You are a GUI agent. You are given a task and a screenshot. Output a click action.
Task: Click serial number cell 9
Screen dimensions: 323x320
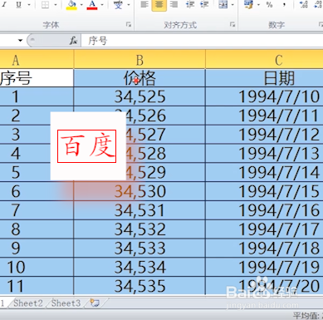[37, 249]
